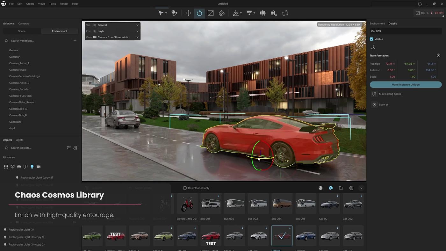Click the material eyedropper picker tool

point(174,13)
